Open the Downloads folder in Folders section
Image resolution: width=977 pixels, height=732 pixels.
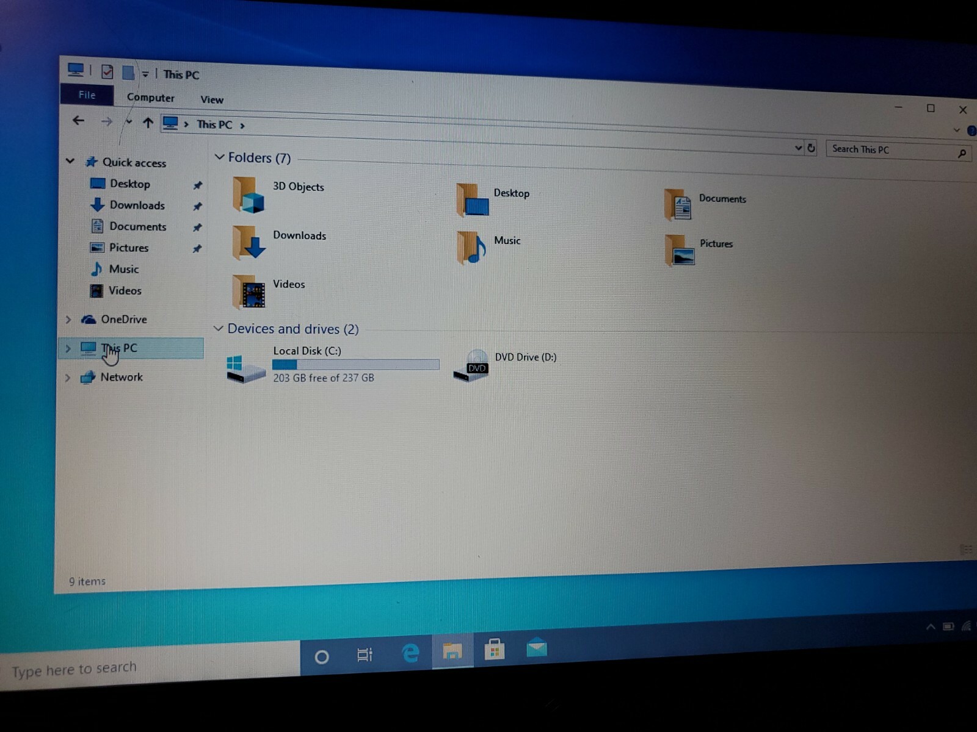279,242
